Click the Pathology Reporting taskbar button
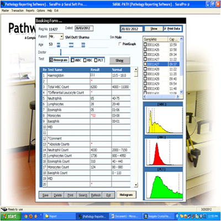221x221 pixels. (93, 216)
